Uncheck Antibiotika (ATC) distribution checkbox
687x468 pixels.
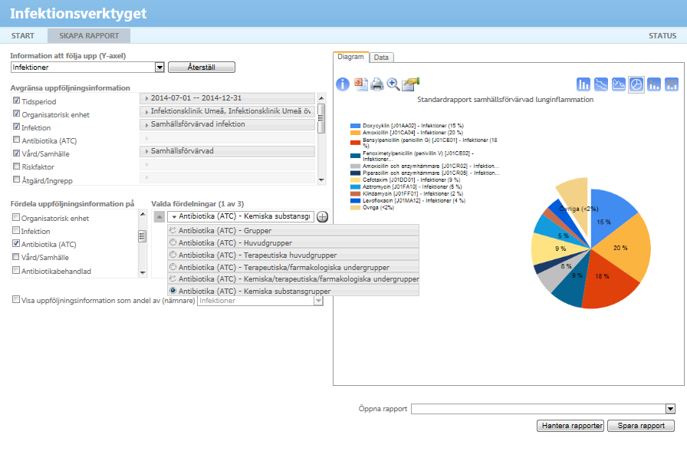[16, 244]
